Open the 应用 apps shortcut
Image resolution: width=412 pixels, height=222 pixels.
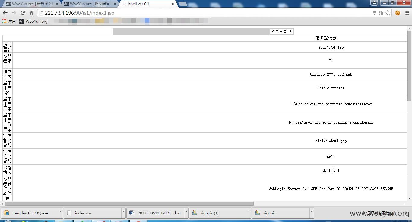[9, 21]
